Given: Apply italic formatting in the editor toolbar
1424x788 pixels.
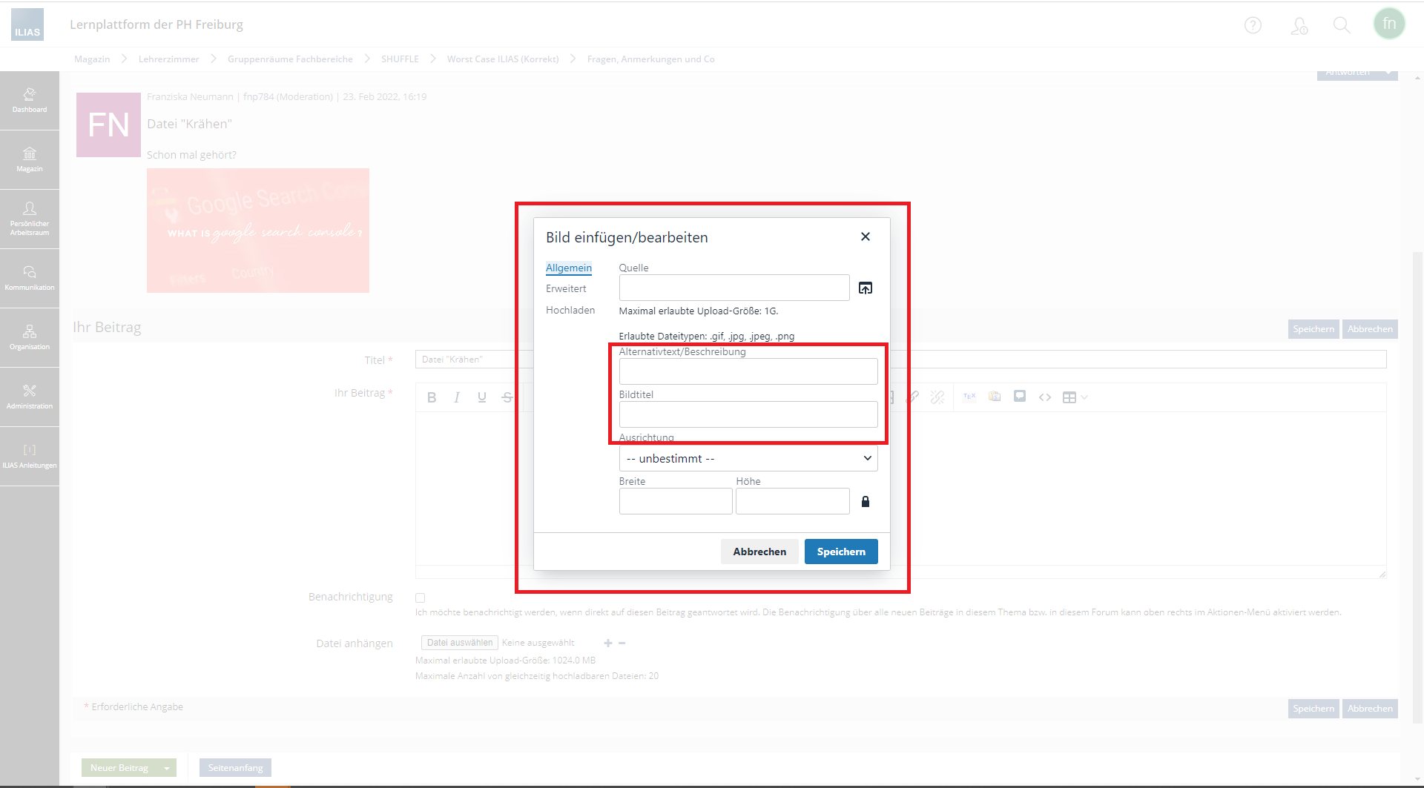Looking at the screenshot, I should coord(457,397).
